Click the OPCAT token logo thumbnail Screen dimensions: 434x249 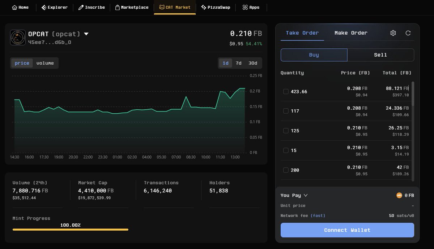(x=18, y=37)
